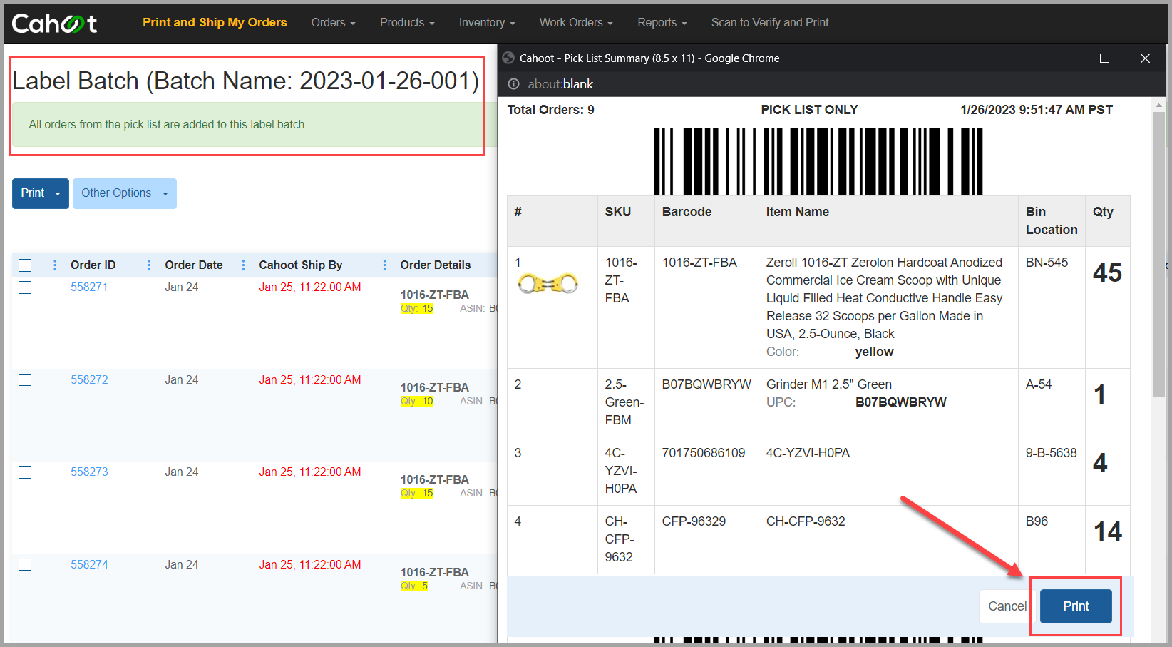Click Total Orders: 9 text
Viewport: 1172px width, 647px height.
[x=550, y=110]
